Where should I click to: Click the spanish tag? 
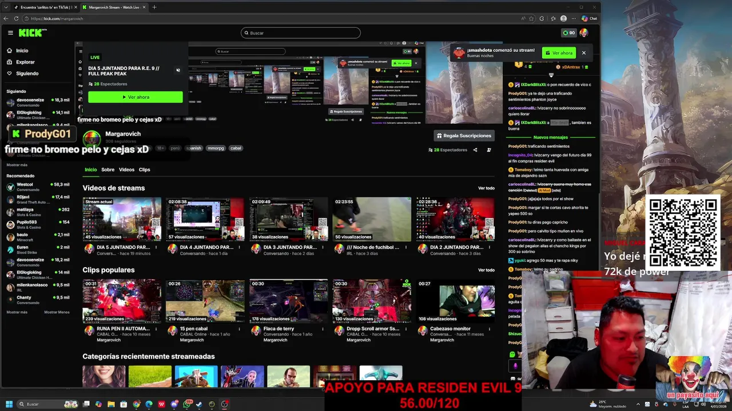click(194, 148)
